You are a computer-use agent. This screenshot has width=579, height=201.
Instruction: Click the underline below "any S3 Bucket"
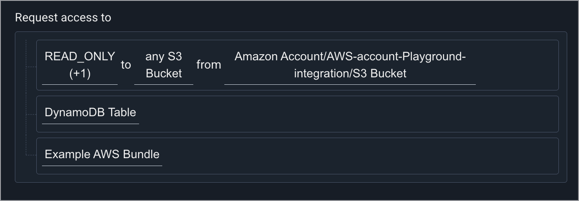(164, 84)
